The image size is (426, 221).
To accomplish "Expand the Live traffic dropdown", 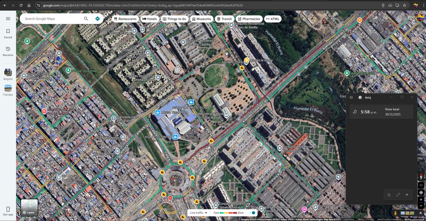I will tap(198, 213).
